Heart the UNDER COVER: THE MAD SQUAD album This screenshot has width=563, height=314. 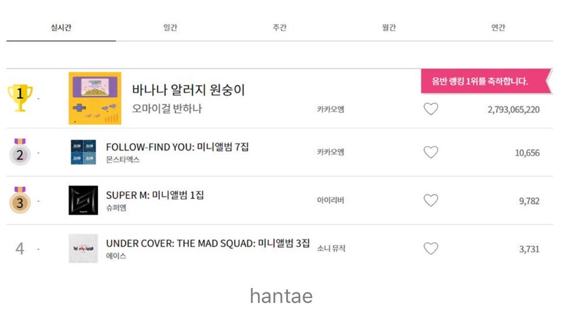(431, 249)
